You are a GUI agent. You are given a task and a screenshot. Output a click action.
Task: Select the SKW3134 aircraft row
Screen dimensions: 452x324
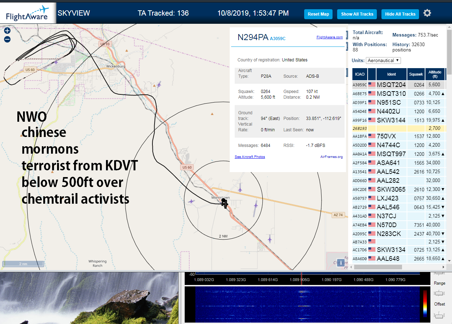[399, 250]
